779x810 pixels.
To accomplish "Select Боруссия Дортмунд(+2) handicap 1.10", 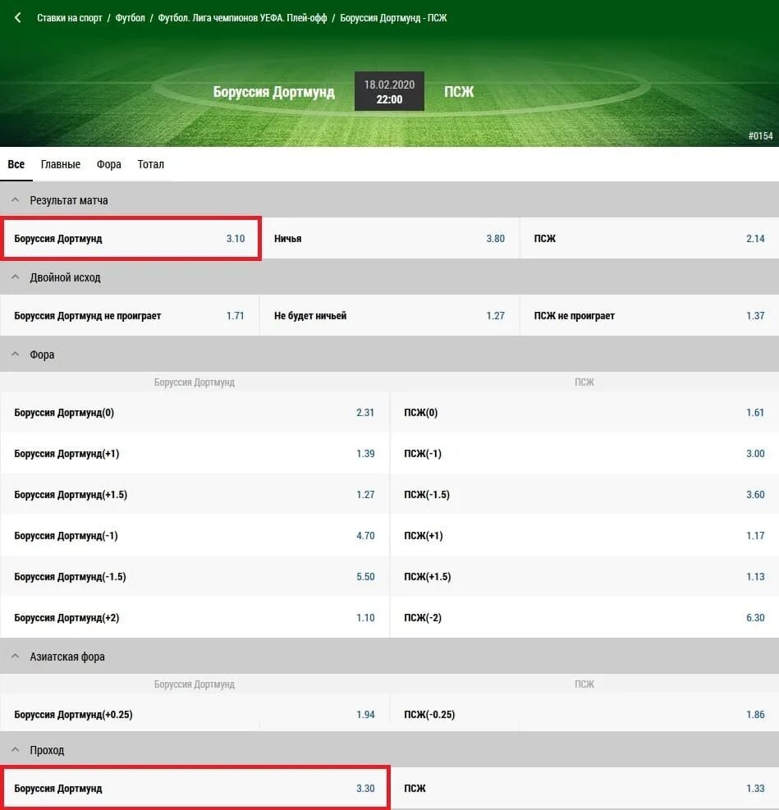I will 195,617.
